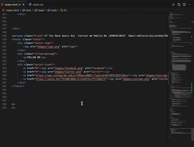194x147 pixels.
Task: Click the split editor icon
Action: tap(184, 5)
